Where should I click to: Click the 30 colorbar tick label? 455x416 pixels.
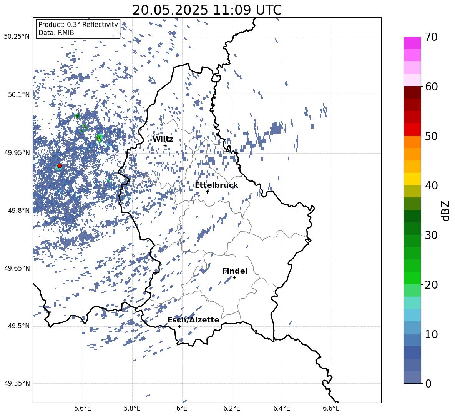pos(431,235)
